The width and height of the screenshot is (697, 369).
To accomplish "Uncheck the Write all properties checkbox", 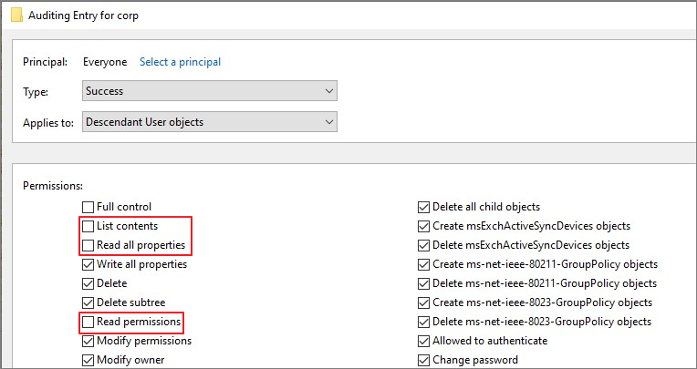I will click(x=88, y=264).
